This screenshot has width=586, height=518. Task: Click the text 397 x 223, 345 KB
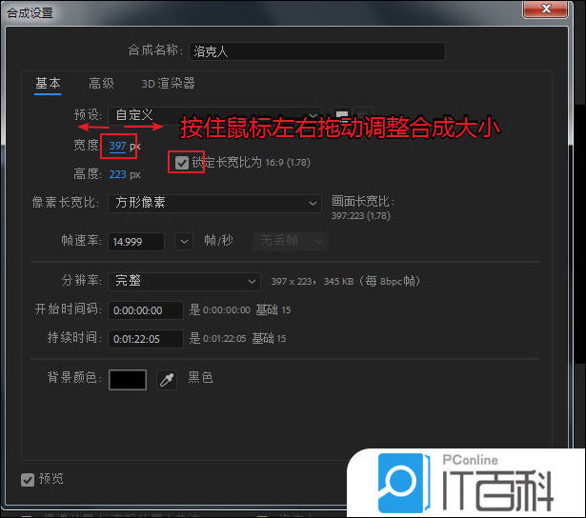click(313, 281)
